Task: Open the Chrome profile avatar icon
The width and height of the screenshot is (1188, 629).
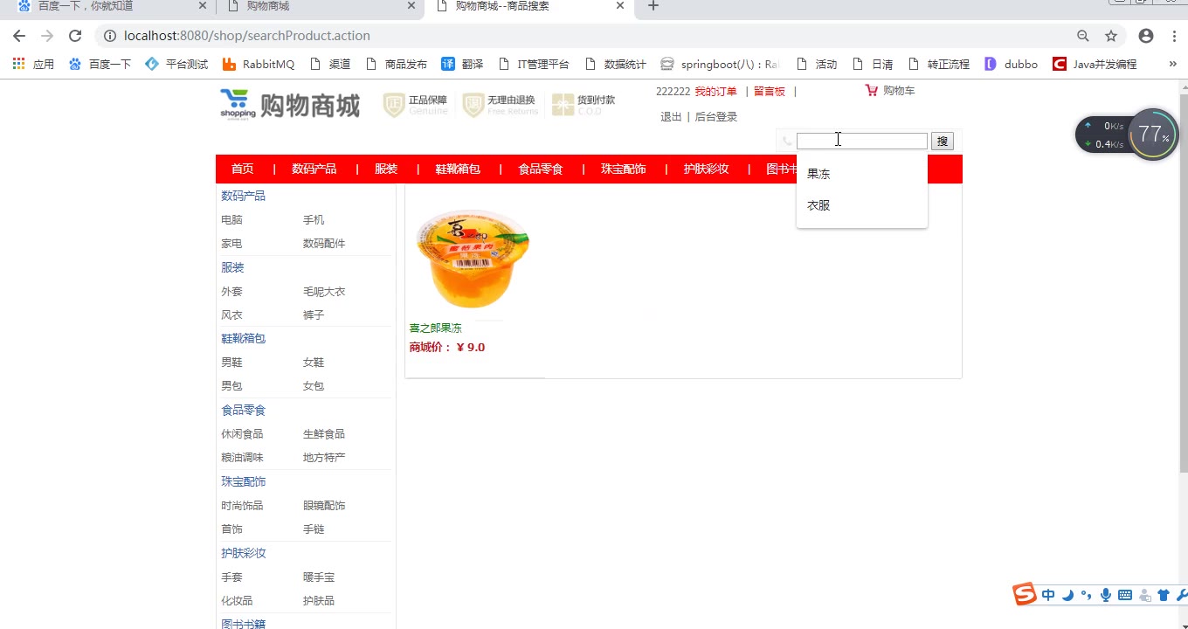Action: (1146, 36)
